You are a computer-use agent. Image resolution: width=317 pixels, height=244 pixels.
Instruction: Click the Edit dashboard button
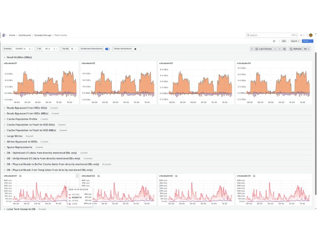pyautogui.click(x=284, y=41)
